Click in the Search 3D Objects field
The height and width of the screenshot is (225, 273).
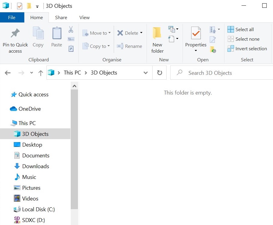tap(221, 73)
